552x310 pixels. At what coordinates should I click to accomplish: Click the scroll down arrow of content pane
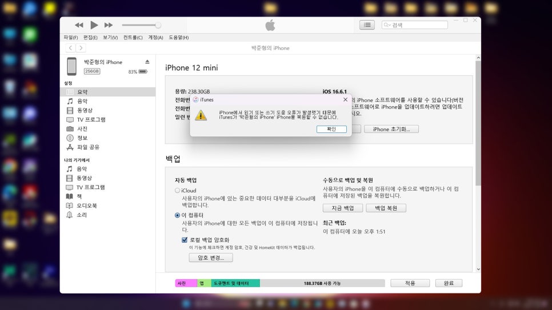coord(478,269)
